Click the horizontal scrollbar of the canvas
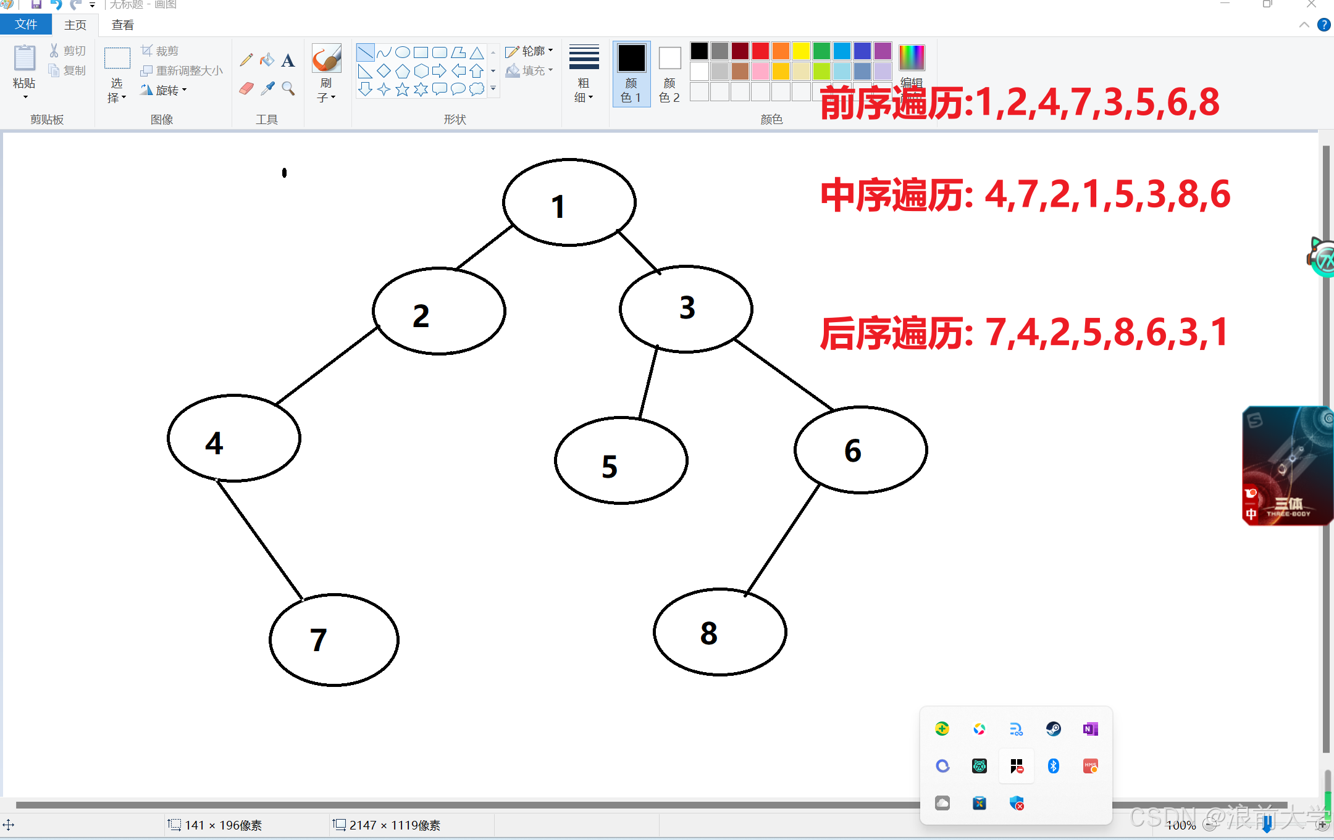 click(652, 805)
